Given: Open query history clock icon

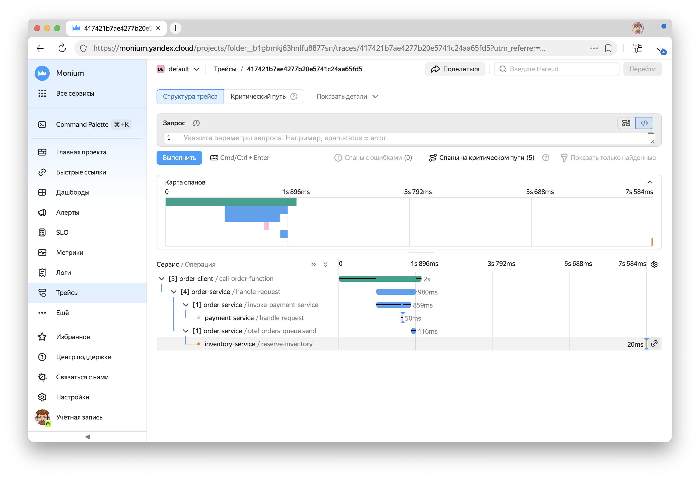Looking at the screenshot, I should click(x=196, y=123).
